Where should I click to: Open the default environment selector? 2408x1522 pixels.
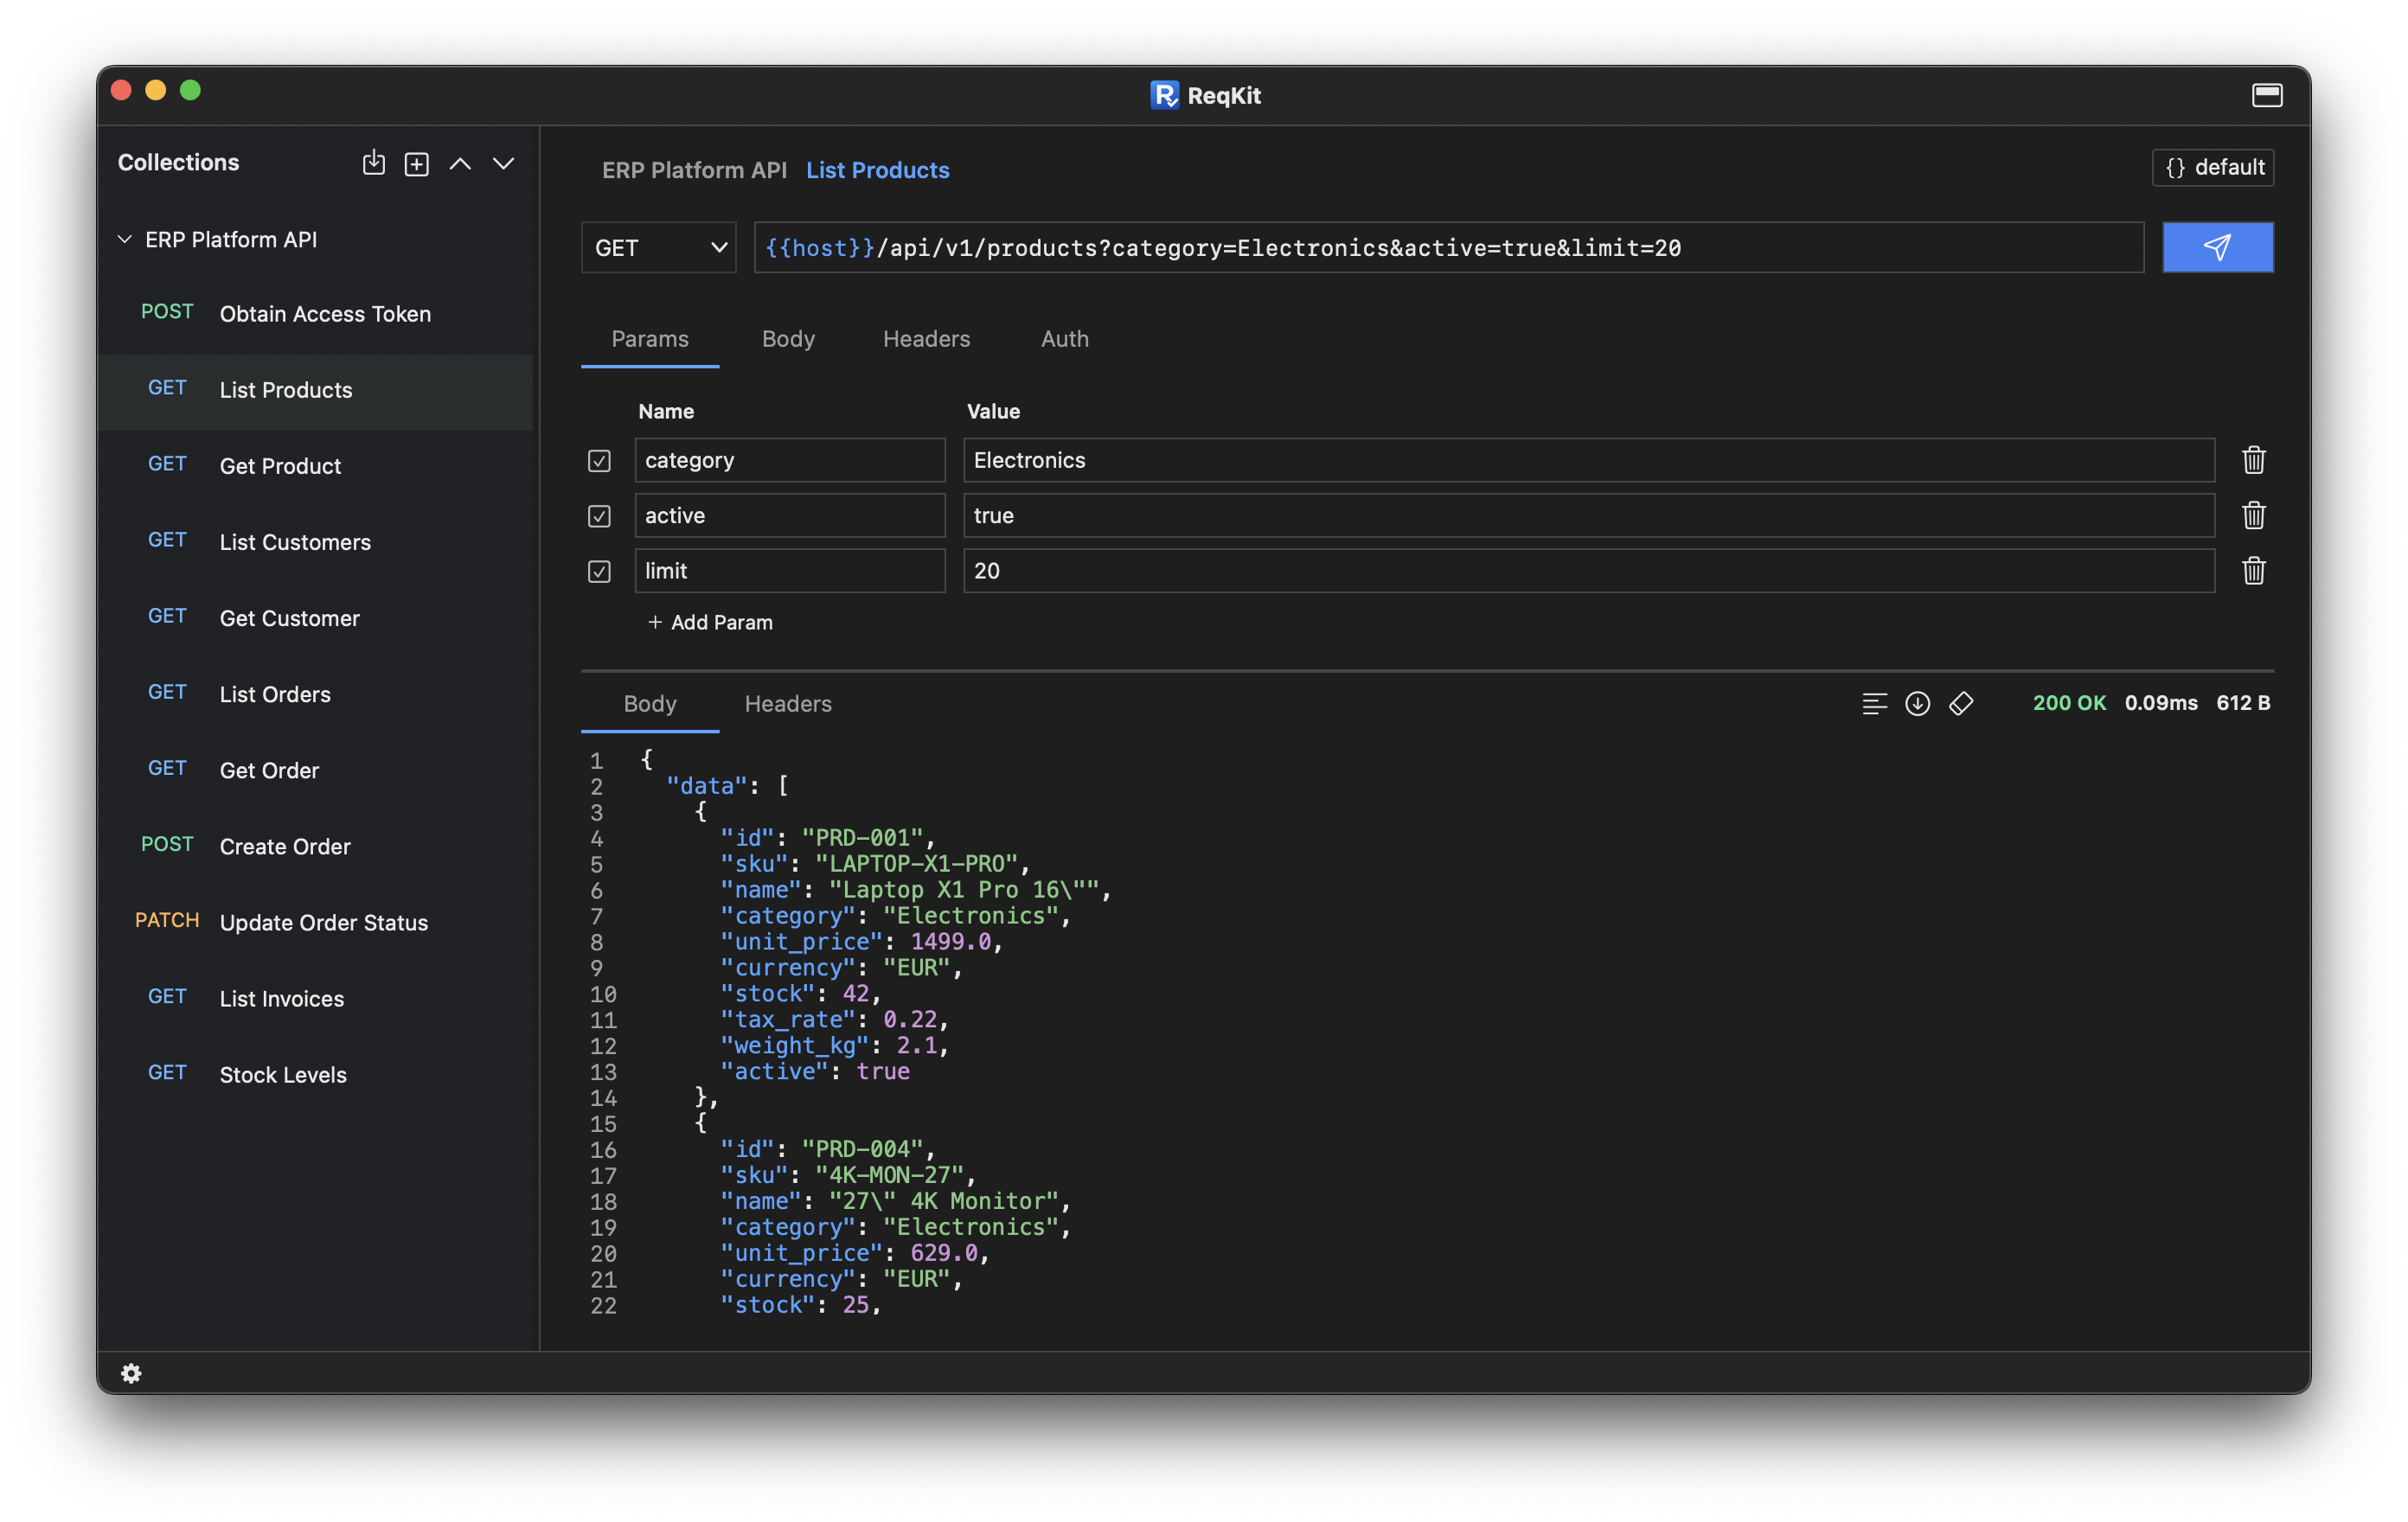pyautogui.click(x=2213, y=167)
